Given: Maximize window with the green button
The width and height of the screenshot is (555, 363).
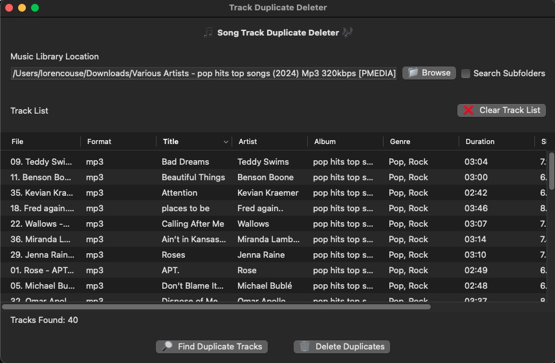Looking at the screenshot, I should point(35,8).
